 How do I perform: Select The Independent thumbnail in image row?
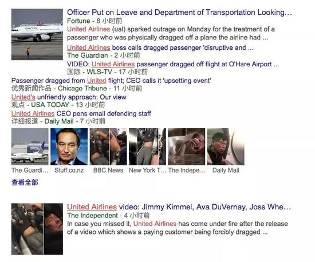point(187,146)
